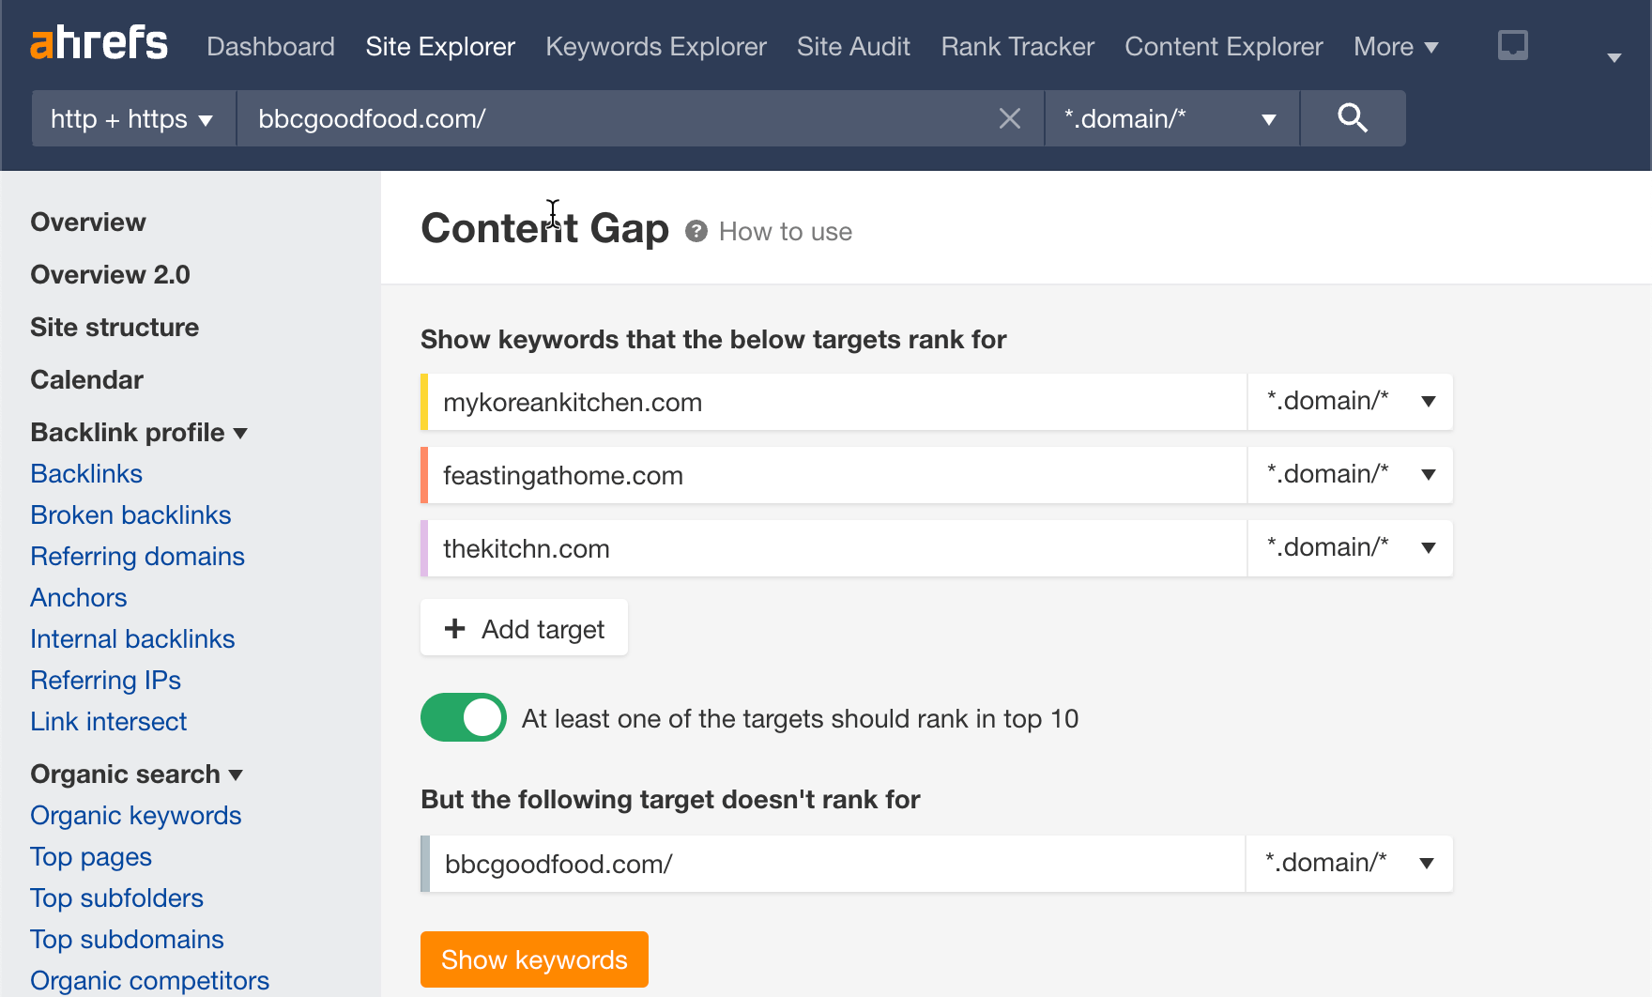Navigate to the Dashboard menu item
This screenshot has height=997, width=1652.
[x=270, y=46]
